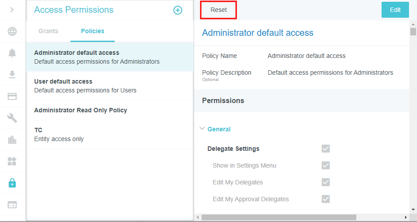Click the globe icon in sidebar
Screen dimensions: 417x222
(12, 31)
